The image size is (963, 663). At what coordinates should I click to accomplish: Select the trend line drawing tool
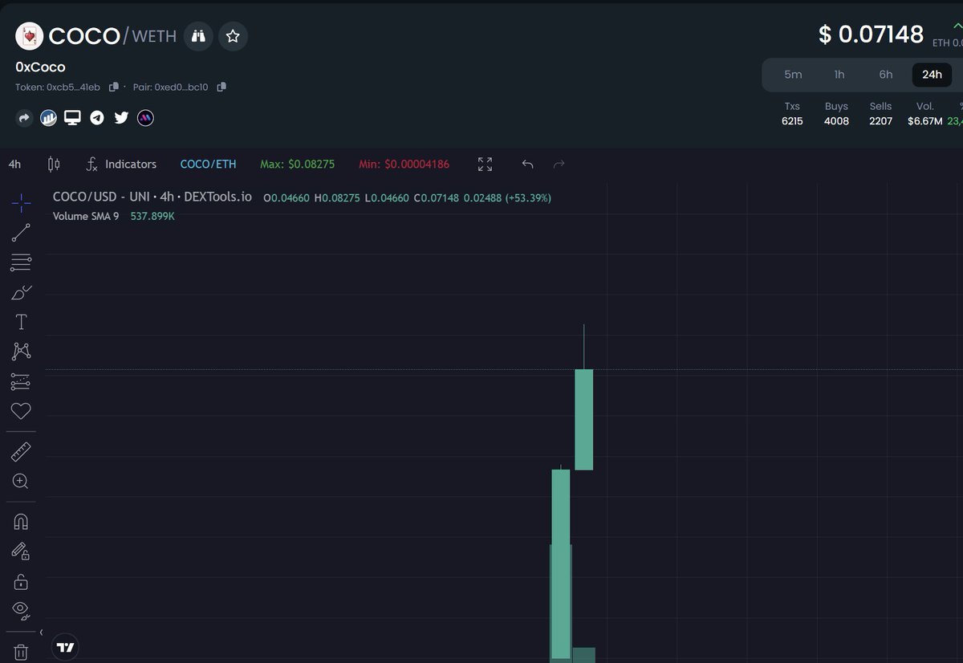[21, 233]
